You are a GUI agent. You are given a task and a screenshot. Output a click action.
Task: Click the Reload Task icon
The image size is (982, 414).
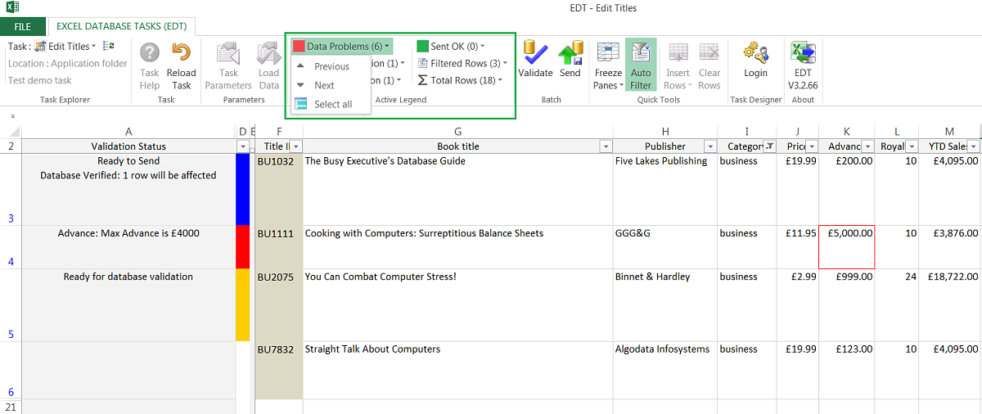pyautogui.click(x=182, y=54)
